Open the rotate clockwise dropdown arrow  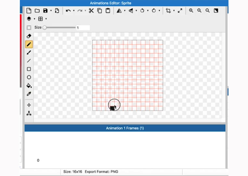point(159,11)
